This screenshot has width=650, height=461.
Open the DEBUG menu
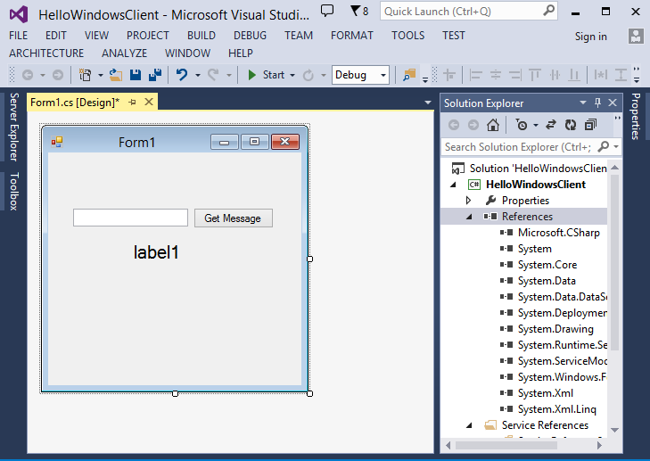[x=250, y=36]
